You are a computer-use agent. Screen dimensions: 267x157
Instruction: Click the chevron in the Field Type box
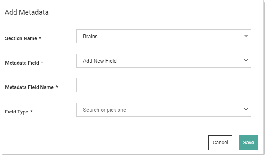point(246,109)
